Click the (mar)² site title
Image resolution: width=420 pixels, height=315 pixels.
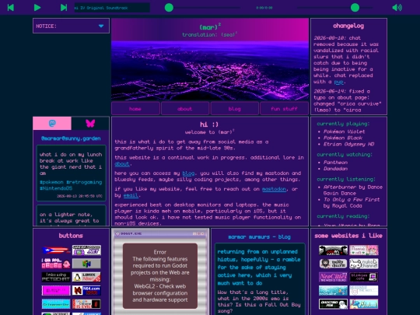point(210,26)
